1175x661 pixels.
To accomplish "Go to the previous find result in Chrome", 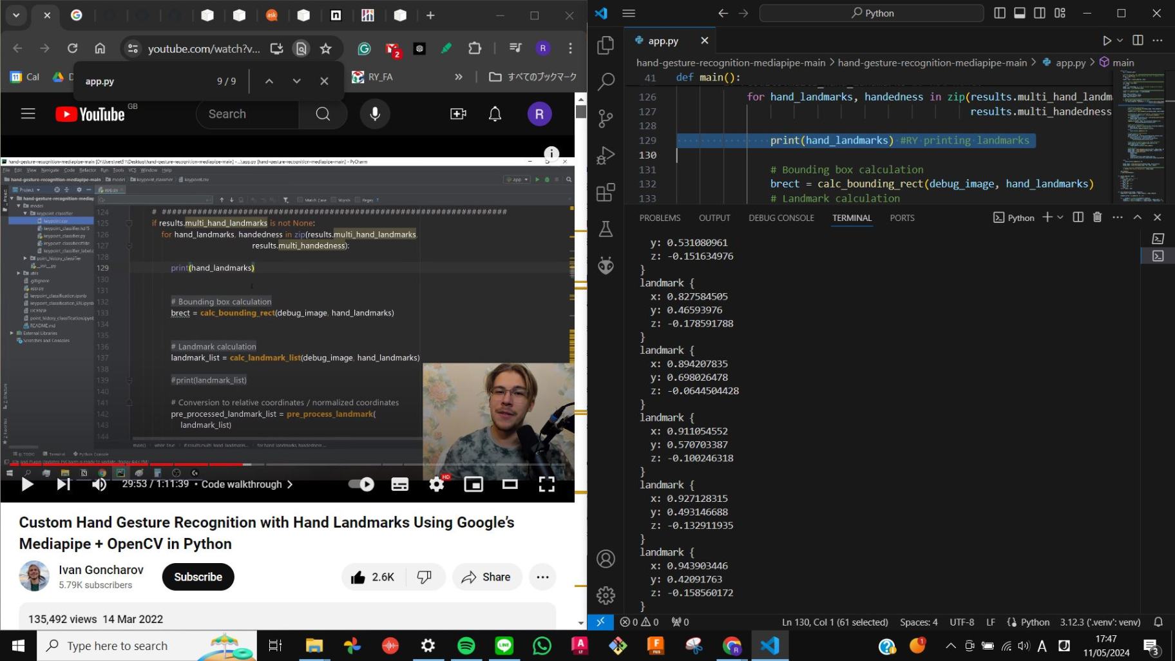I will (269, 81).
